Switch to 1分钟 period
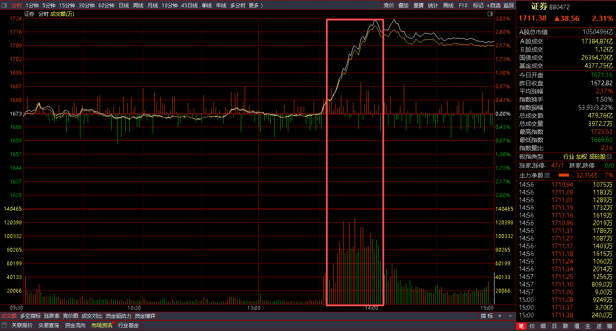Viewport: 616px width, 331px height. click(x=32, y=6)
